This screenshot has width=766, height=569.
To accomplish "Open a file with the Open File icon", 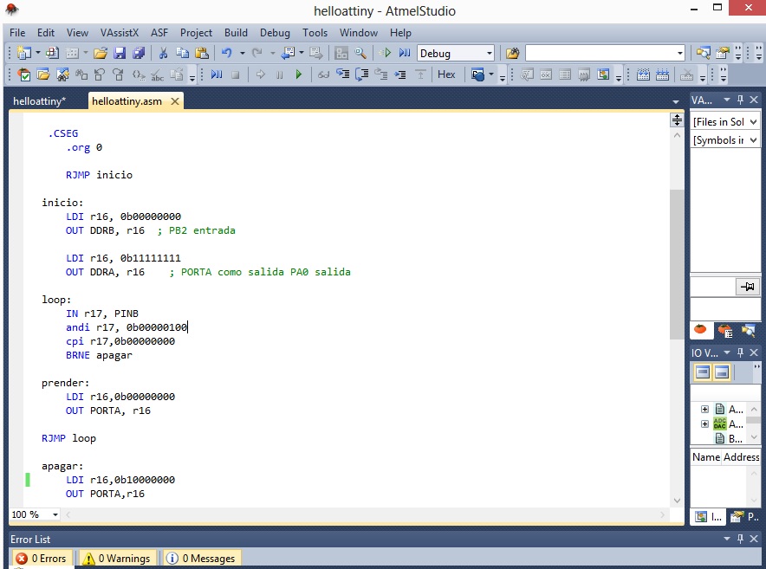I will pyautogui.click(x=101, y=53).
